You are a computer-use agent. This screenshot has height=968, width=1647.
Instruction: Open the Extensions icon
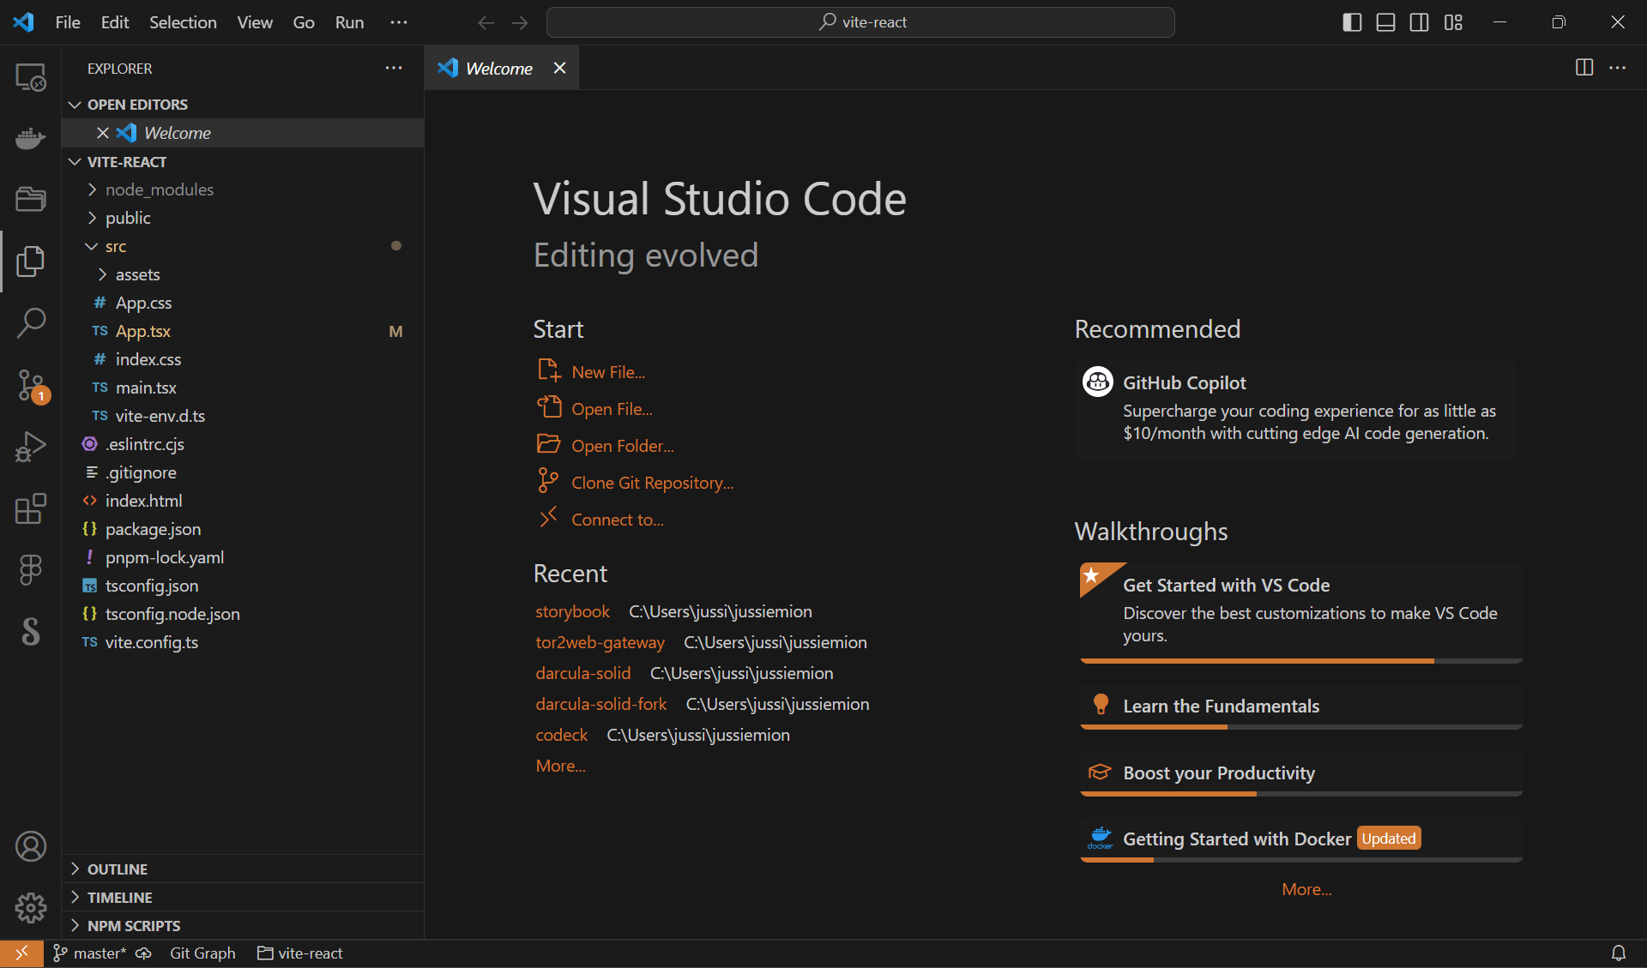(31, 508)
